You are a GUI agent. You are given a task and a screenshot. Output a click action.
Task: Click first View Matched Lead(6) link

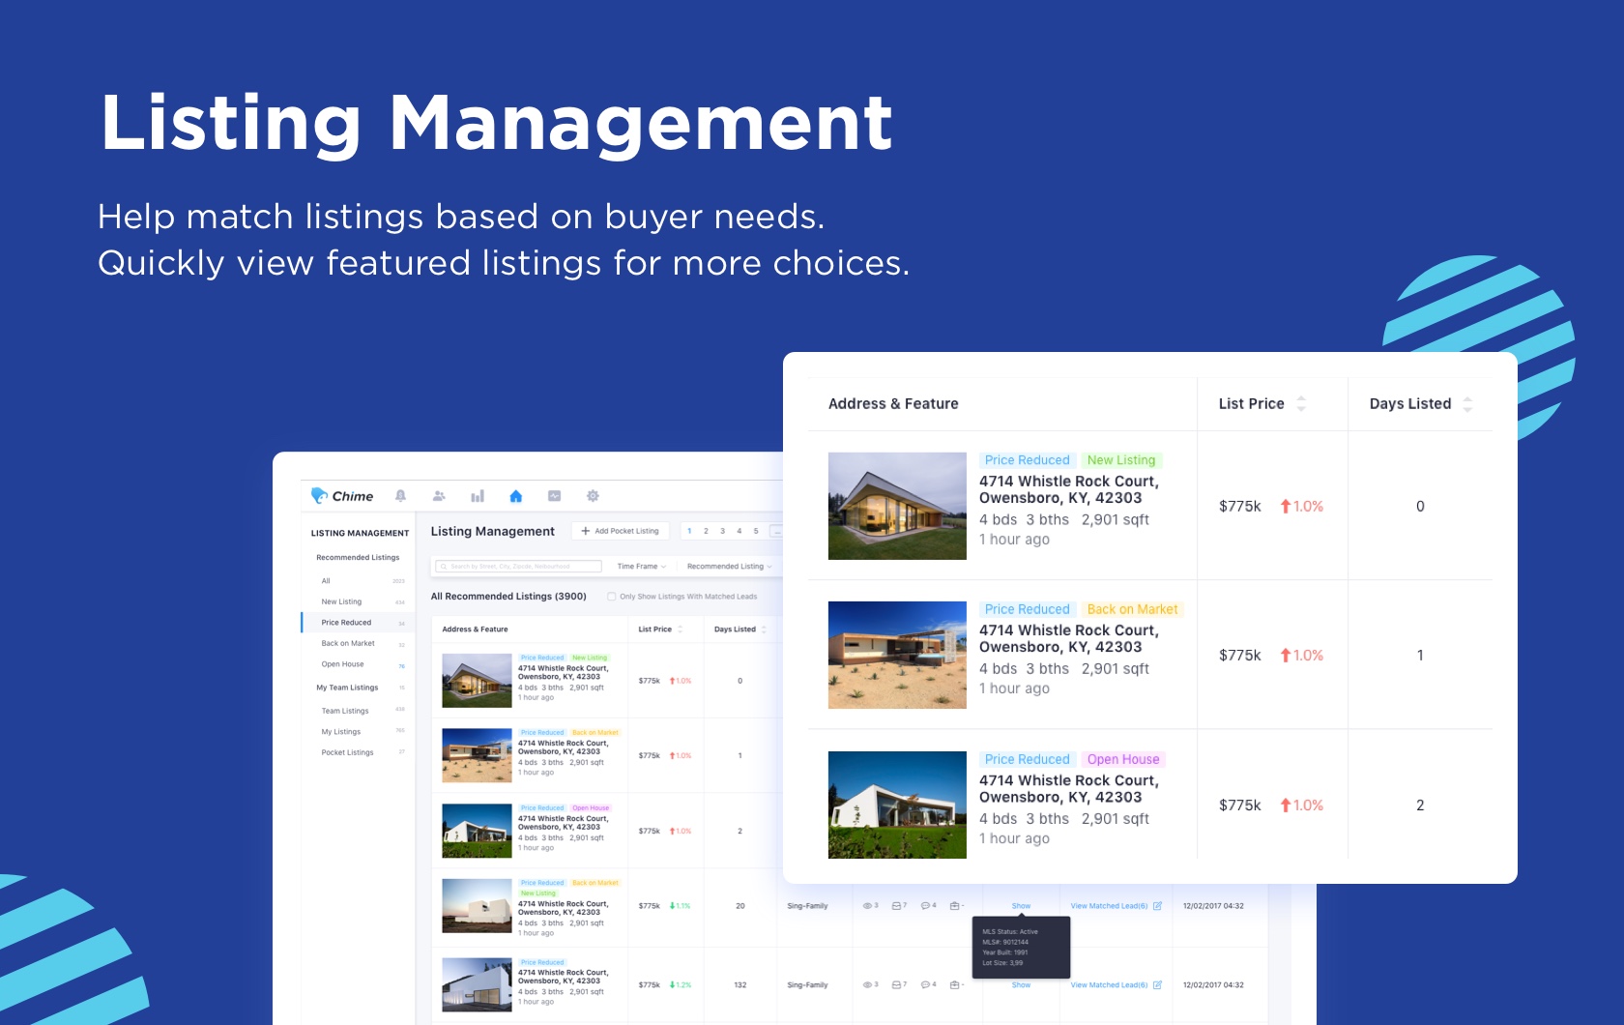[x=1109, y=906]
